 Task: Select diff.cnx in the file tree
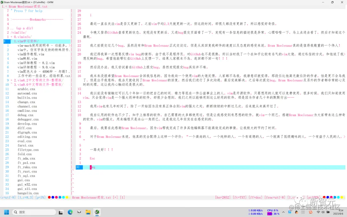[24, 128]
